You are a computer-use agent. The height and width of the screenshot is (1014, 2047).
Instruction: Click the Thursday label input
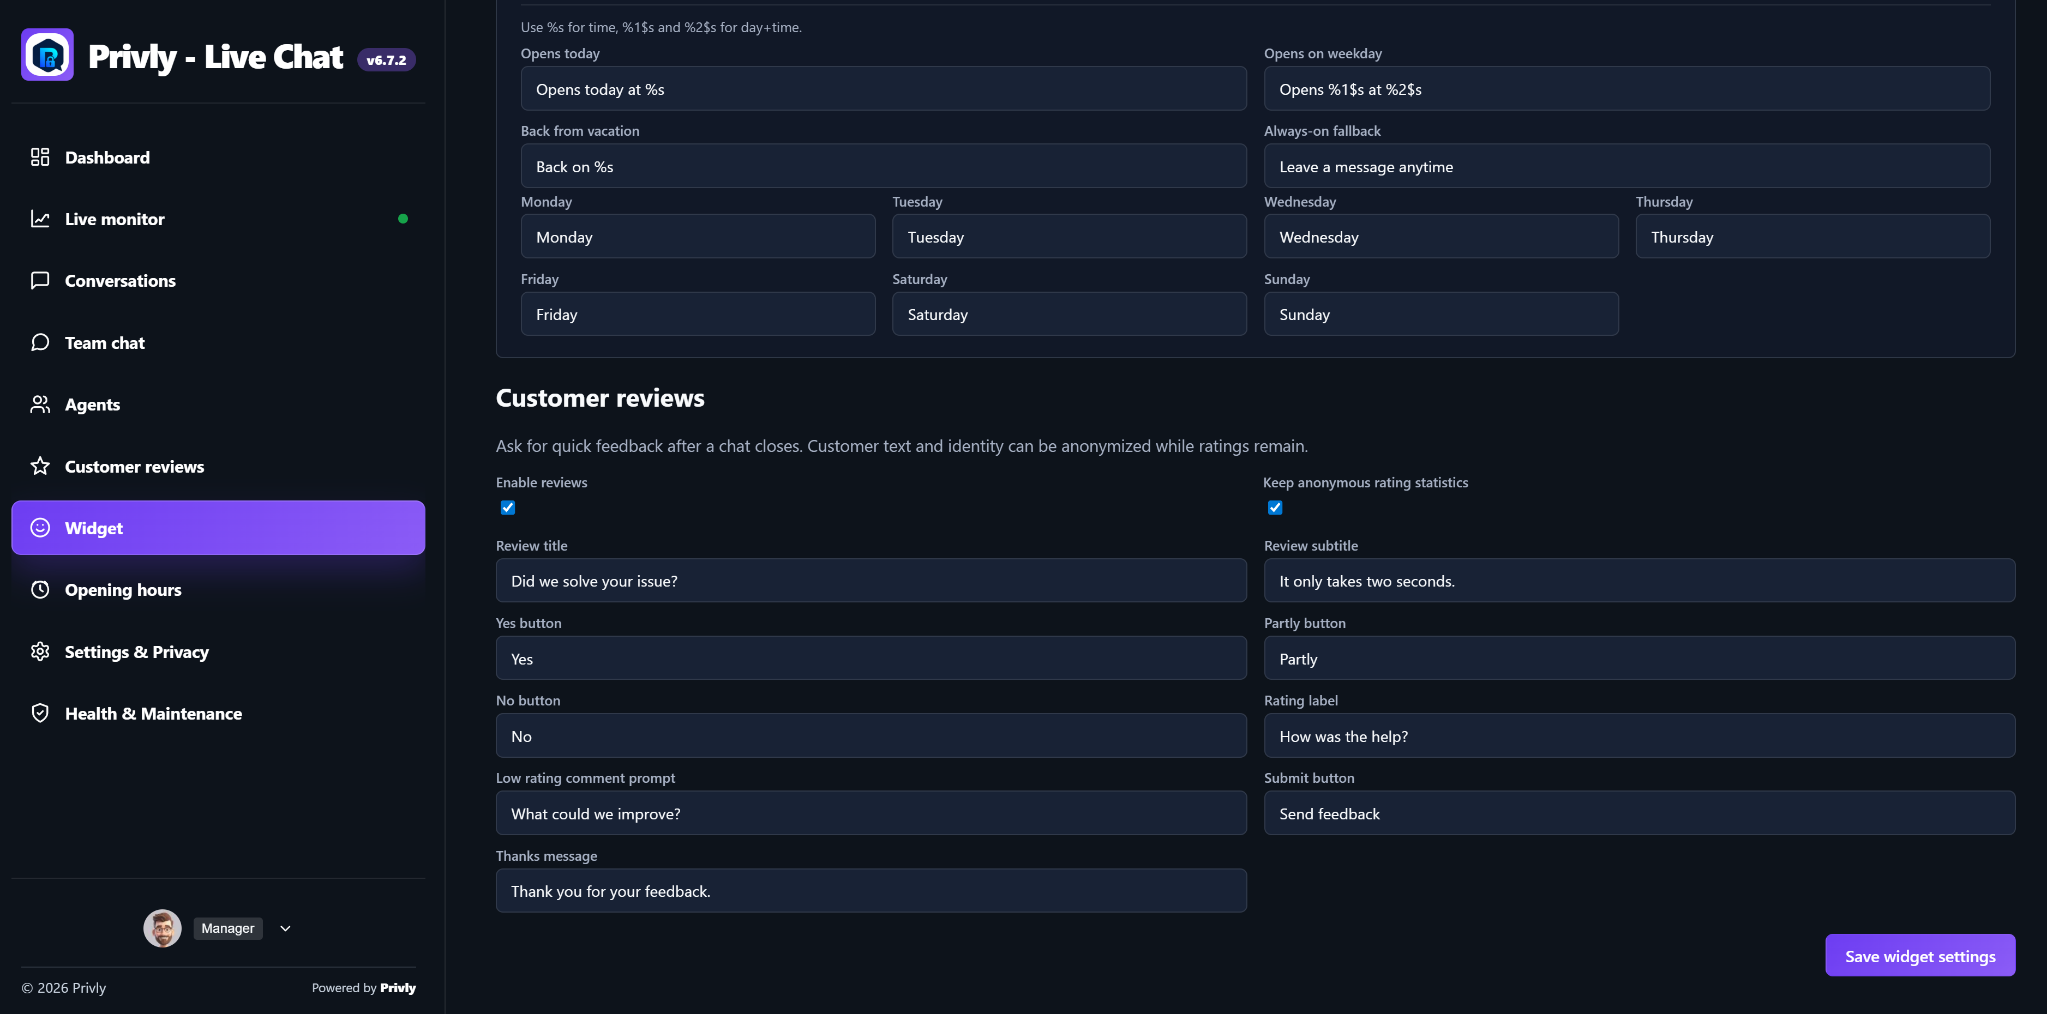pos(1812,237)
